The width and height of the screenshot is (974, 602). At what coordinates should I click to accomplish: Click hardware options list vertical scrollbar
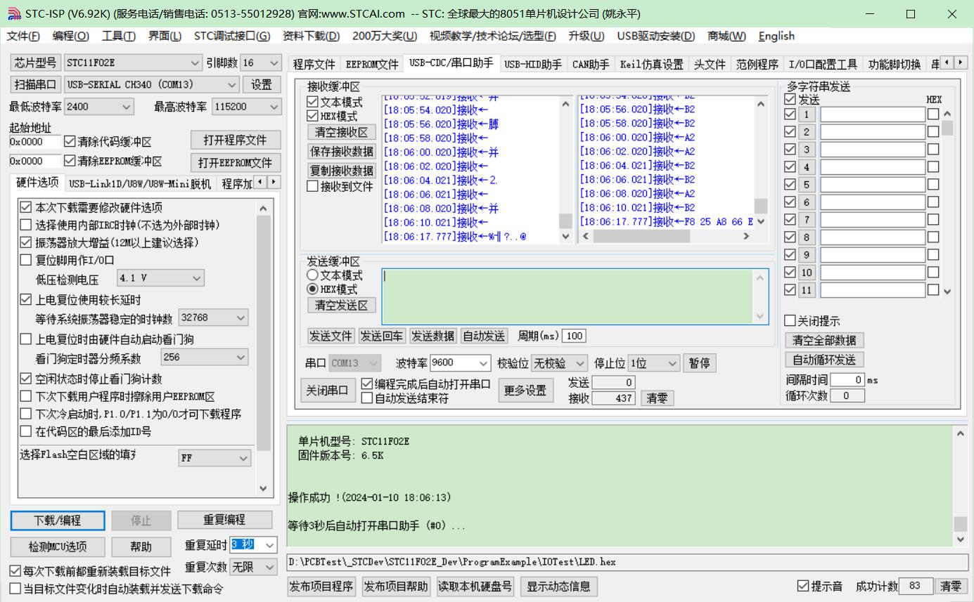click(x=263, y=348)
